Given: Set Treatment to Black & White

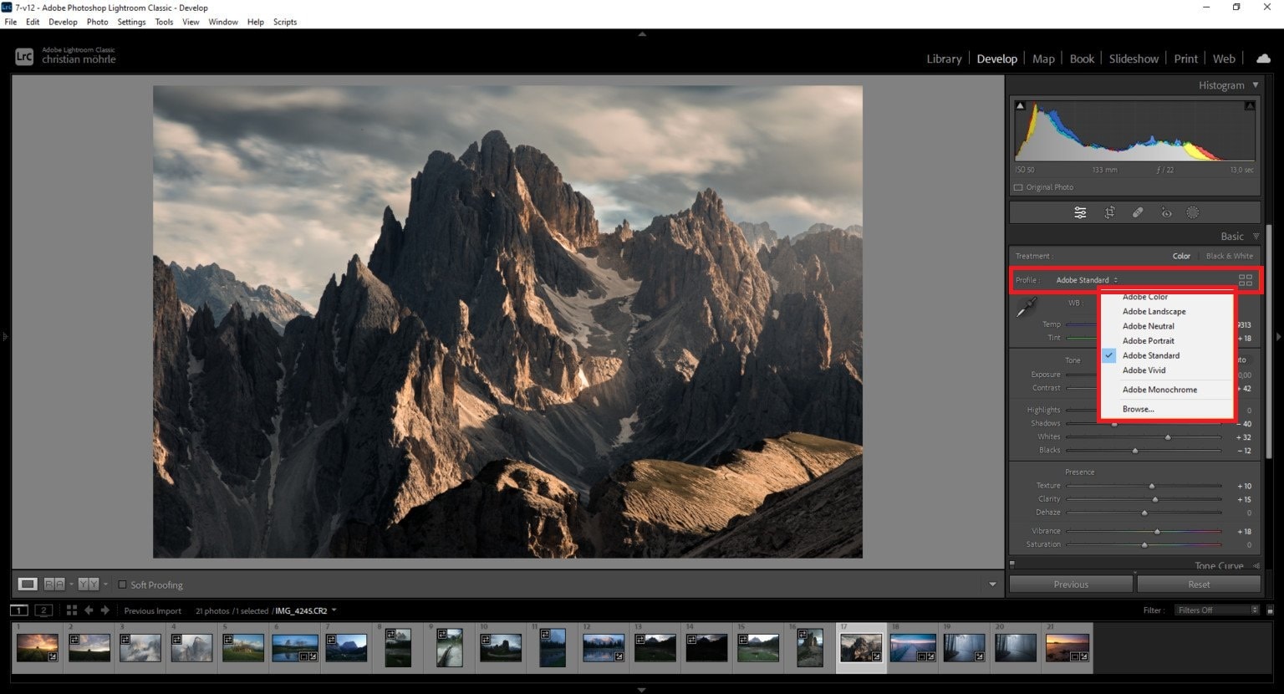Looking at the screenshot, I should click(x=1229, y=256).
